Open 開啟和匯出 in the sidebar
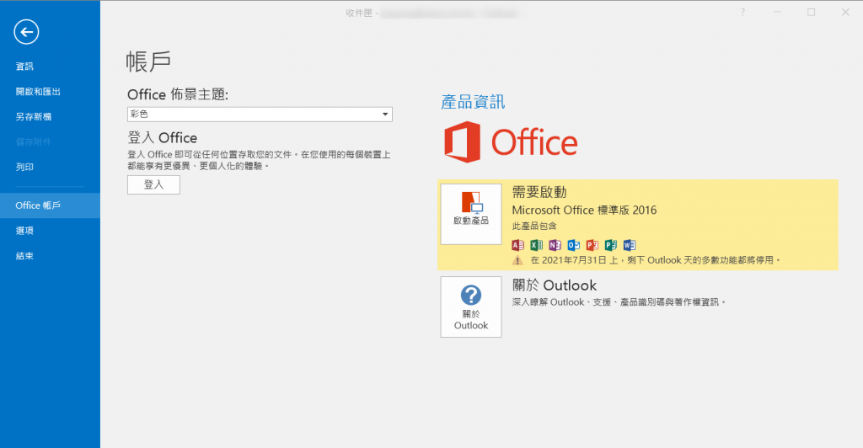Image resolution: width=863 pixels, height=448 pixels. tap(38, 92)
